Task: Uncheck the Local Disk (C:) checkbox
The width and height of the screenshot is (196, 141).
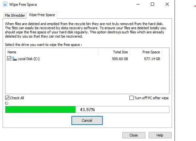Action: [9, 58]
